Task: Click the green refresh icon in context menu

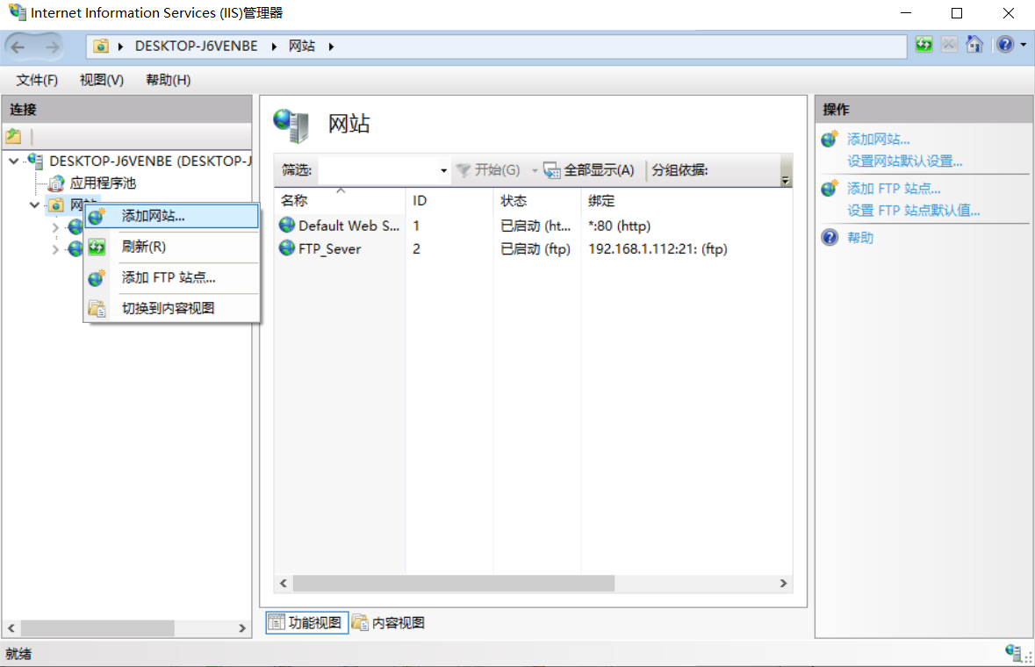Action: click(x=97, y=247)
